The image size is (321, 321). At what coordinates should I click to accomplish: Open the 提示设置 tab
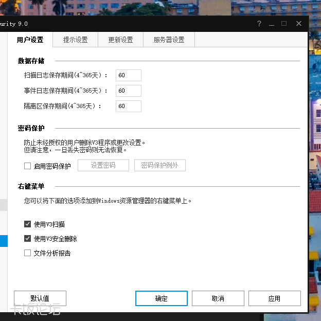pos(75,40)
